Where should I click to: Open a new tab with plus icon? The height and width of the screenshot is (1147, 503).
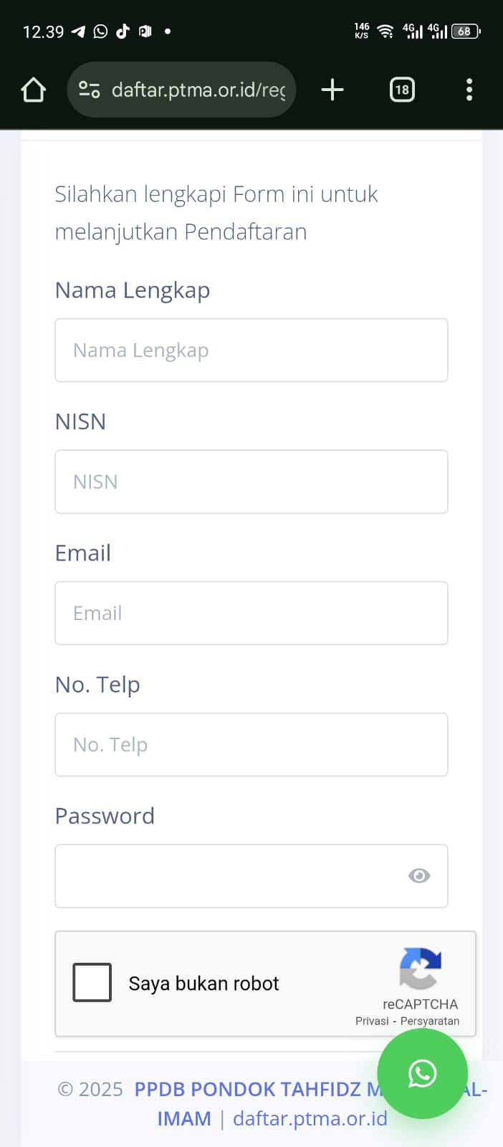click(332, 90)
